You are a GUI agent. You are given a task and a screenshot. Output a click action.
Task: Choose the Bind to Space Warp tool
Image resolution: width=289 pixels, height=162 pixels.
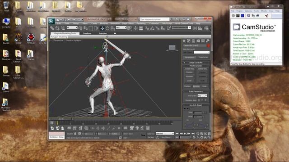63,28
